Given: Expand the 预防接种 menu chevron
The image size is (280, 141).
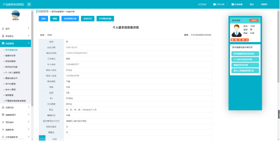Looking at the screenshot, I should pyautogui.click(x=29, y=122).
